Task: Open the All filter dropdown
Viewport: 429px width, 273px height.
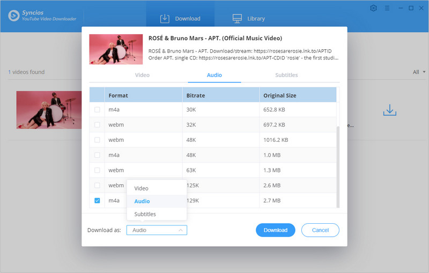Action: 419,72
